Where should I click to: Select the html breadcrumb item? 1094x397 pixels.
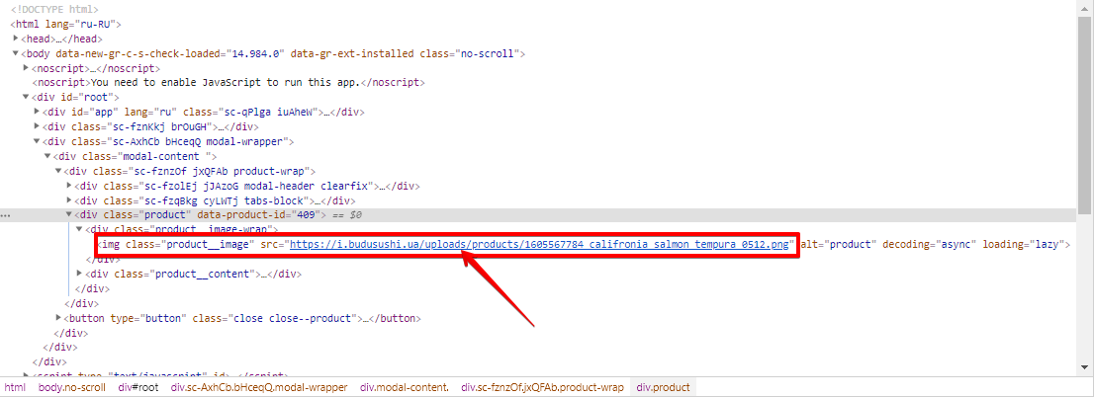pos(15,388)
